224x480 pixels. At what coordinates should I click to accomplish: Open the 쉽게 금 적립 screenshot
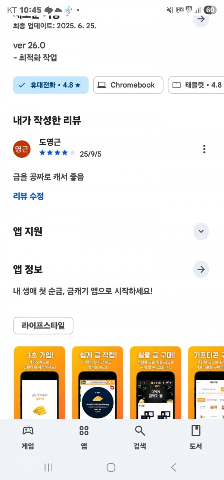(x=97, y=383)
